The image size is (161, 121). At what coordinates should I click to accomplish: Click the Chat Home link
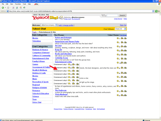click(118, 19)
